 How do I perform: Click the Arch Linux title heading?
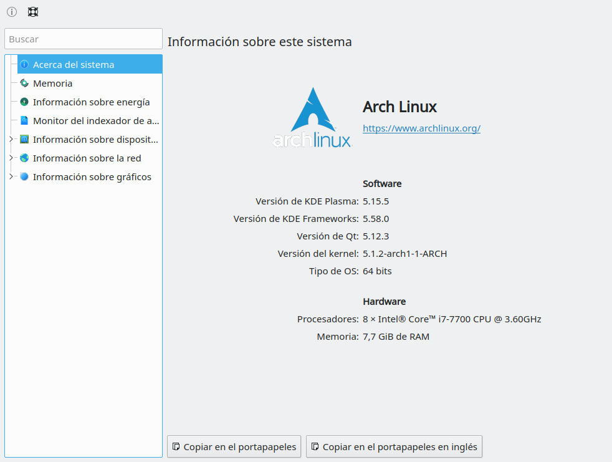click(399, 107)
